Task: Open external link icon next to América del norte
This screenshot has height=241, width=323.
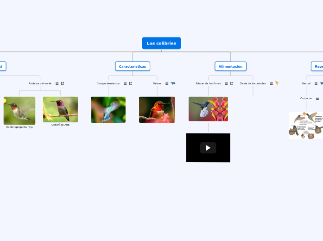Action: (x=63, y=83)
